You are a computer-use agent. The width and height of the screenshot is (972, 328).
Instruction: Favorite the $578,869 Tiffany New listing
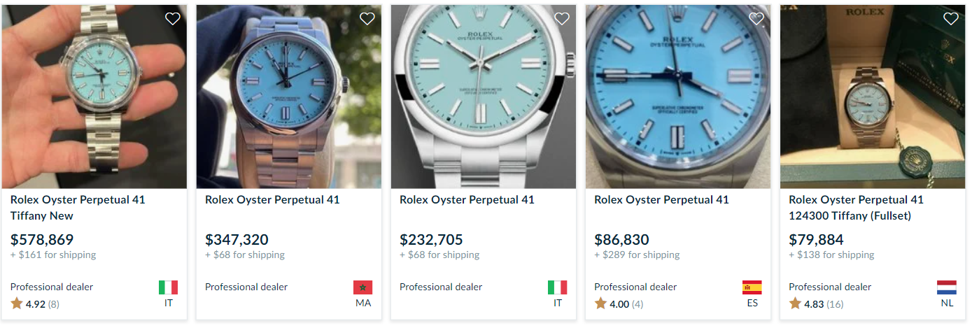pyautogui.click(x=172, y=20)
